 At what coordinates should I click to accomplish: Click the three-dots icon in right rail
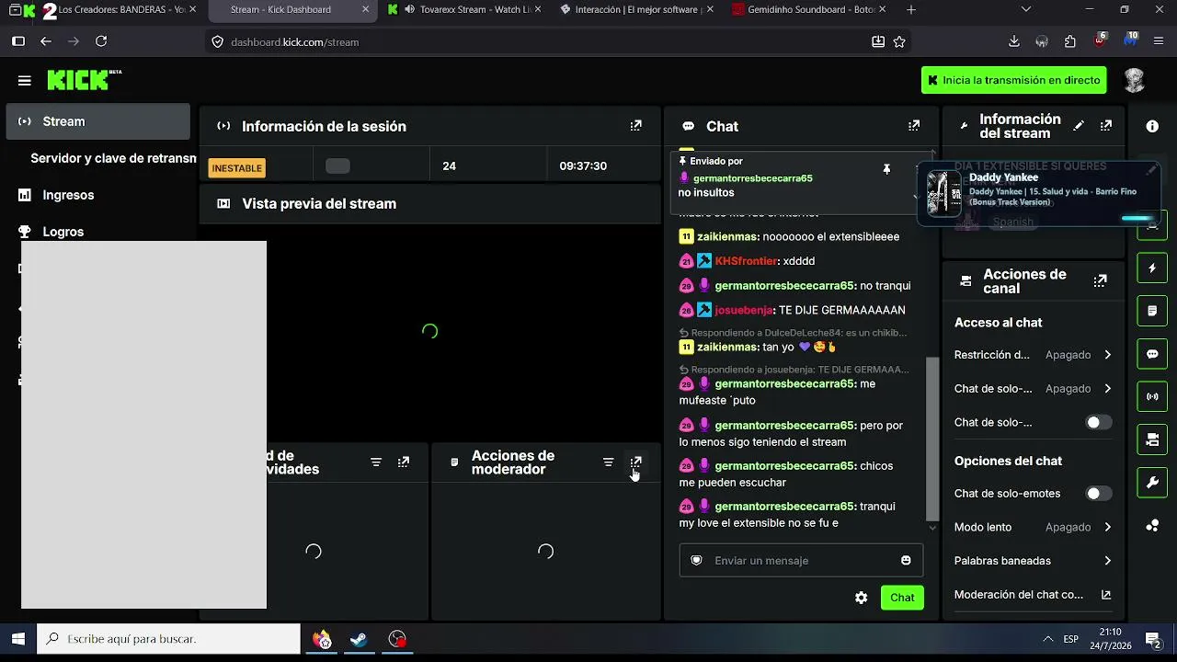(x=1152, y=525)
